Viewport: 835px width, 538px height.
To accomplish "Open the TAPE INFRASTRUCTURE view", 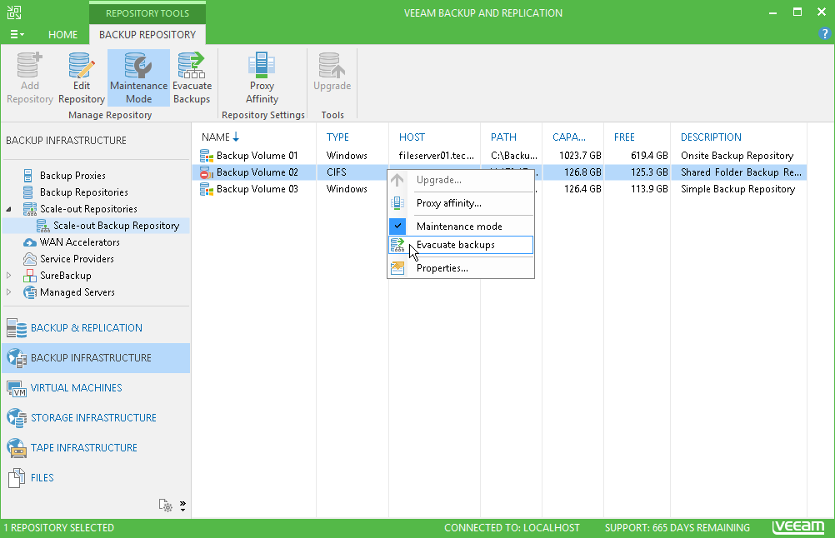I will click(x=96, y=447).
